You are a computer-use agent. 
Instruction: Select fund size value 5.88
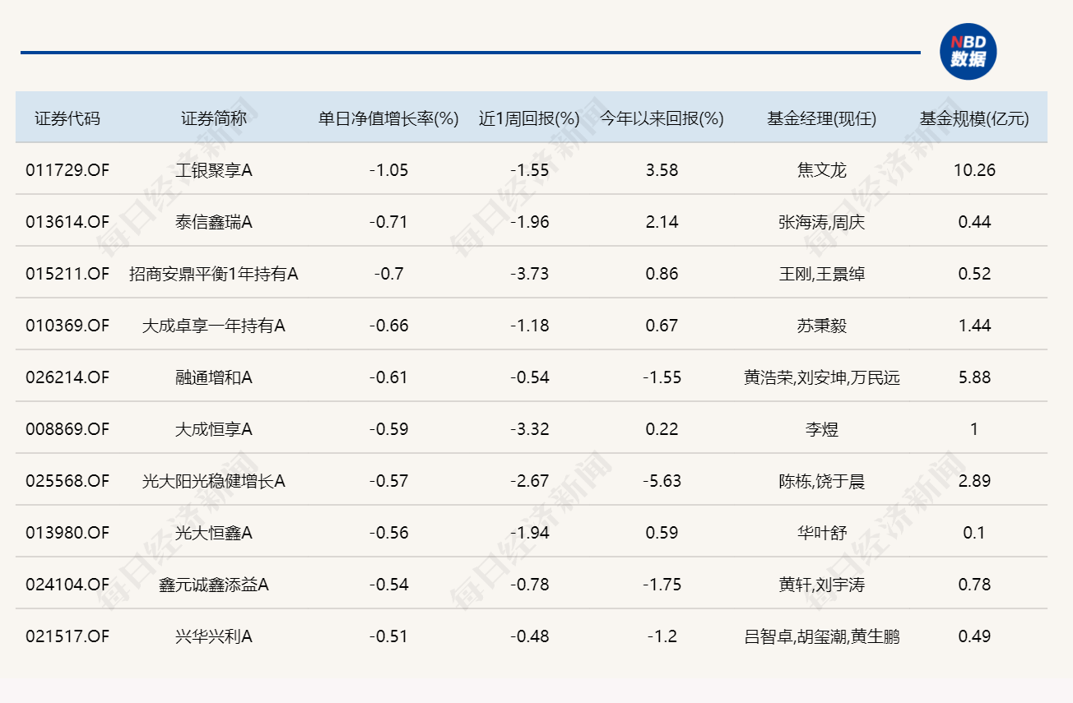[x=974, y=377]
